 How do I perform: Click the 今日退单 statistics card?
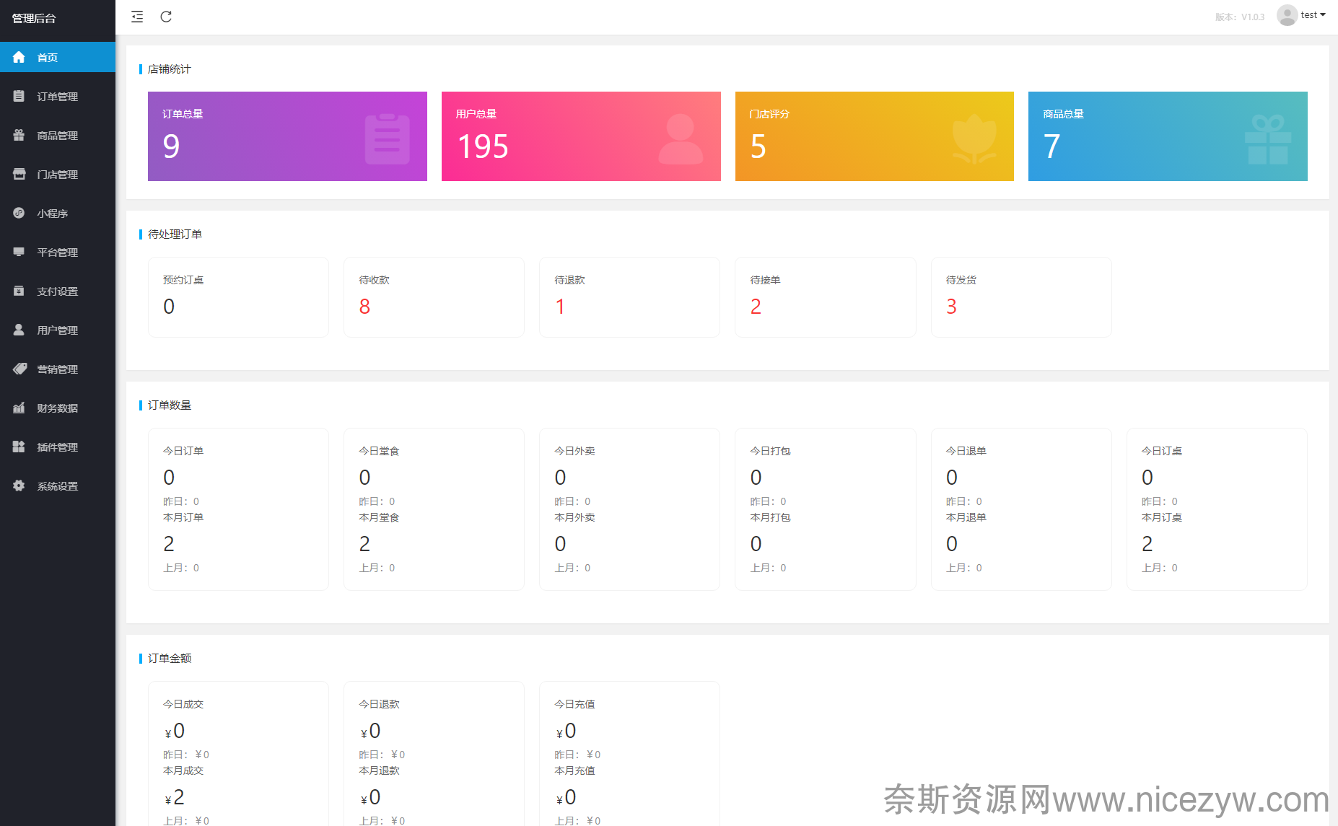(x=1021, y=509)
